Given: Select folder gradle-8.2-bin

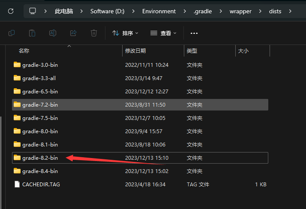Looking at the screenshot, I should [x=140, y=158].
